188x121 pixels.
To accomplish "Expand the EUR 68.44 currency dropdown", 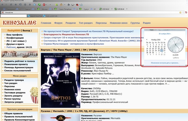I will coord(127,9).
